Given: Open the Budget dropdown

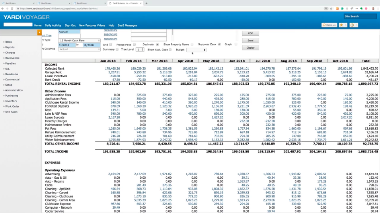Looking at the screenshot, I should (196, 50).
